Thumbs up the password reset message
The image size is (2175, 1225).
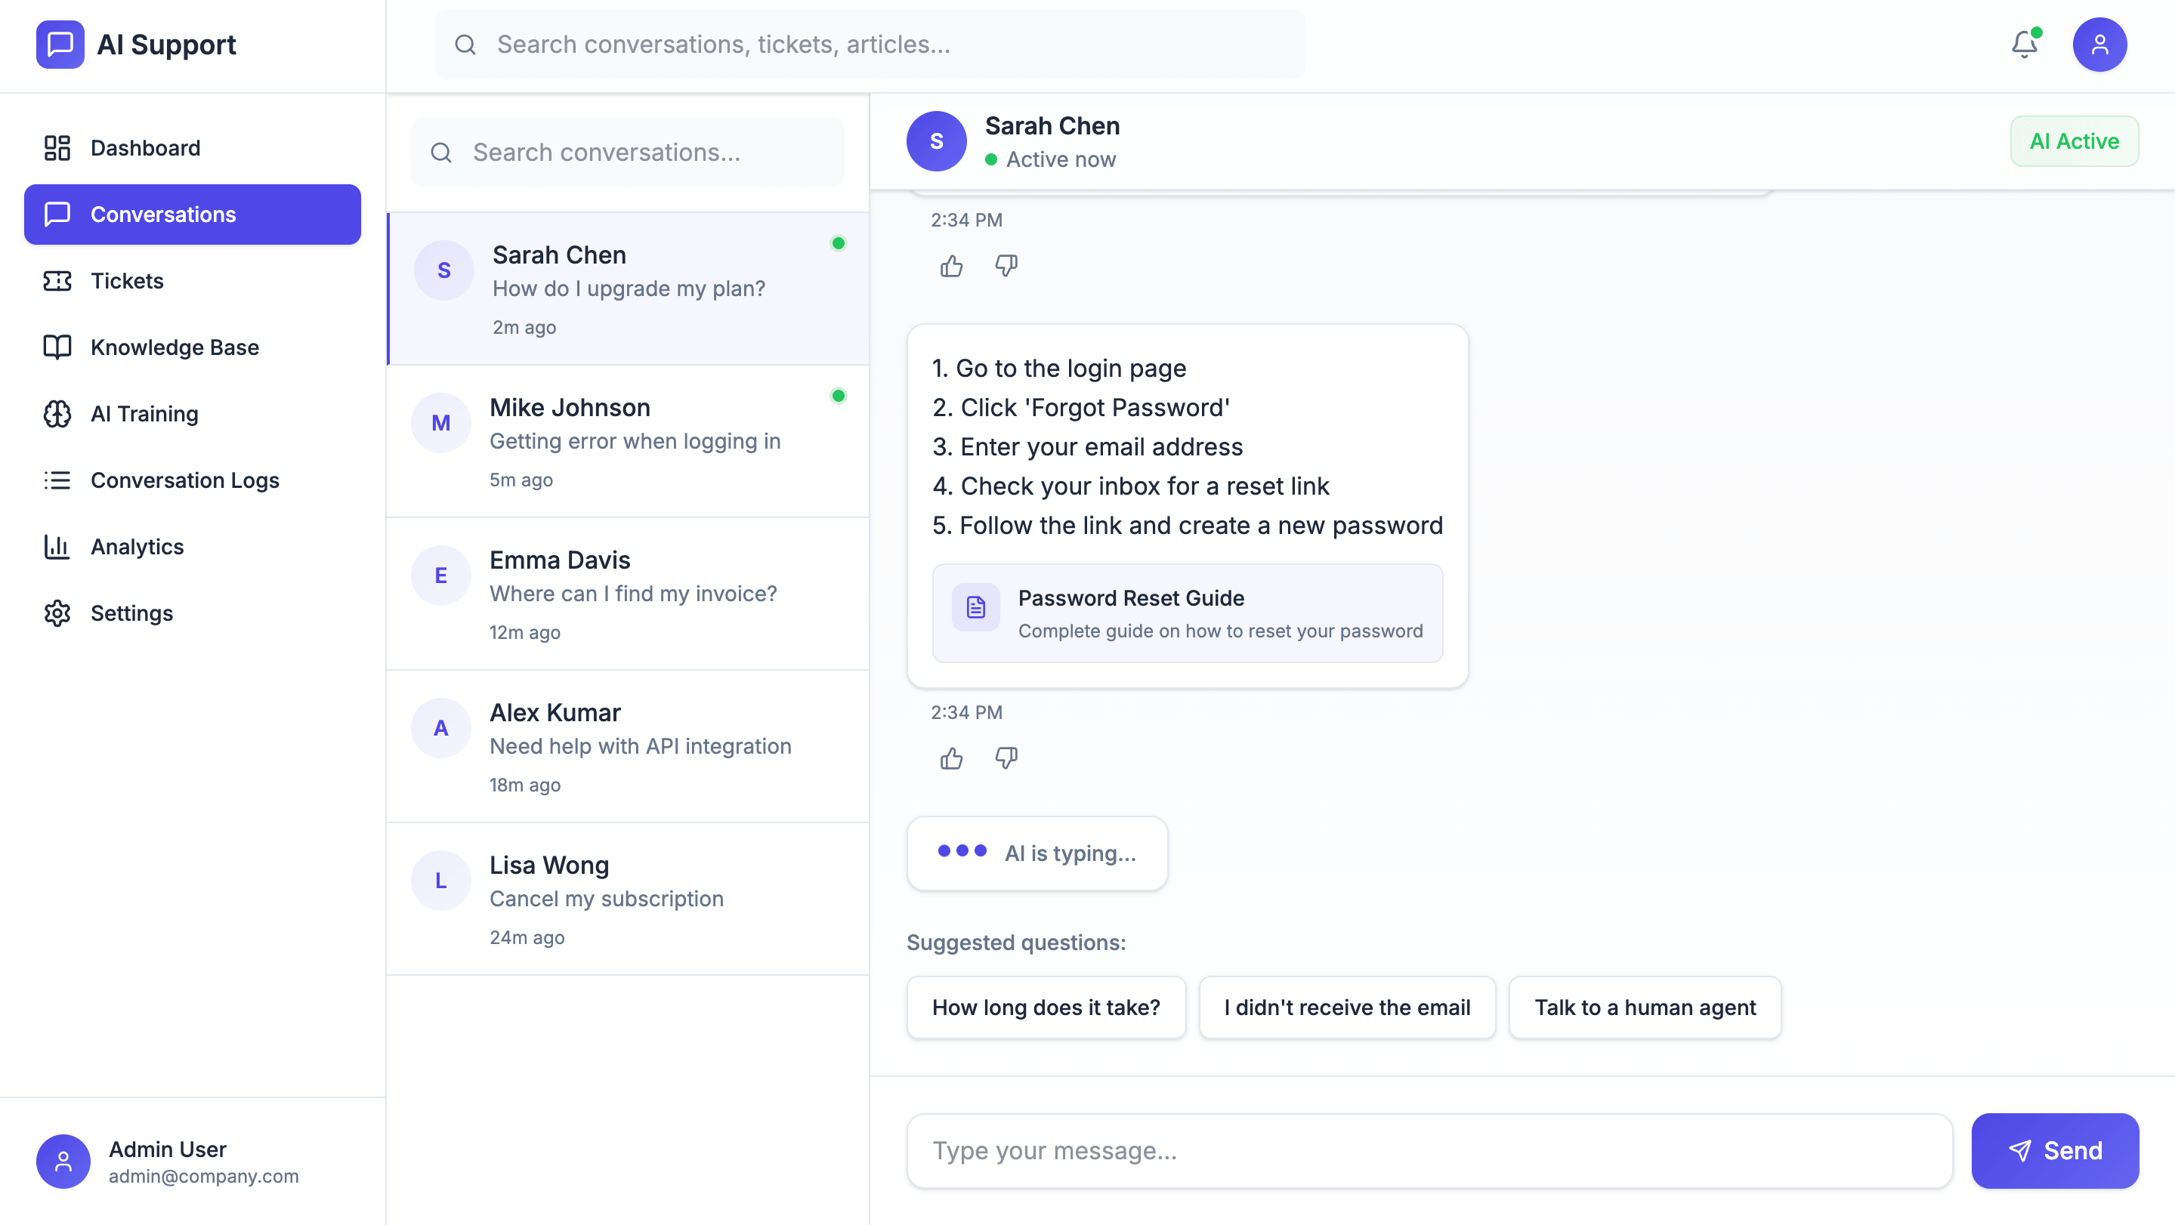950,758
